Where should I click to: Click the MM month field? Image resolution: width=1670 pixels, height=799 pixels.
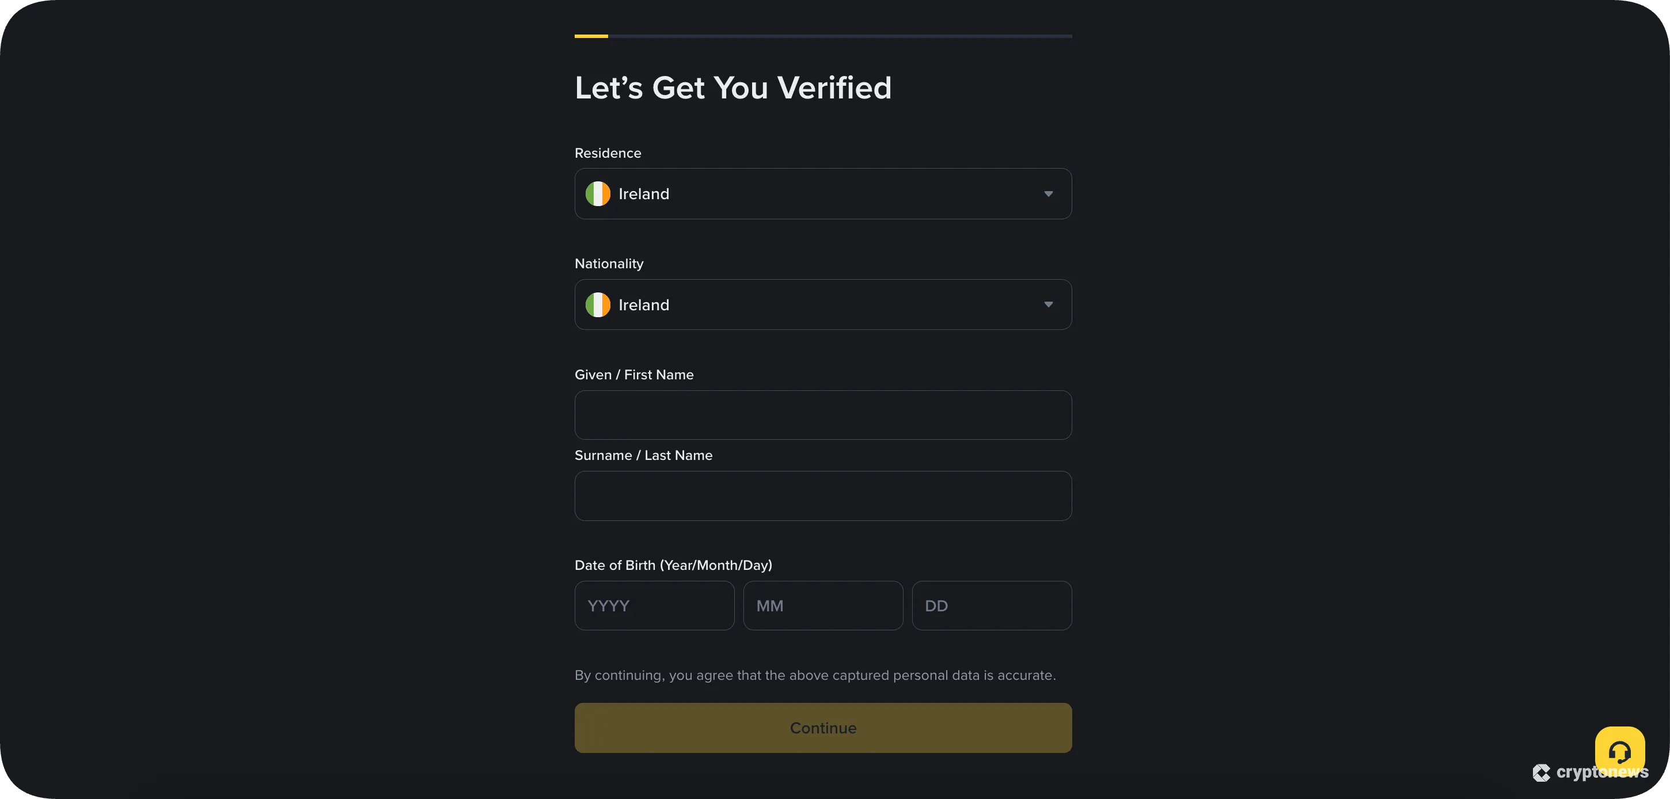[823, 605]
